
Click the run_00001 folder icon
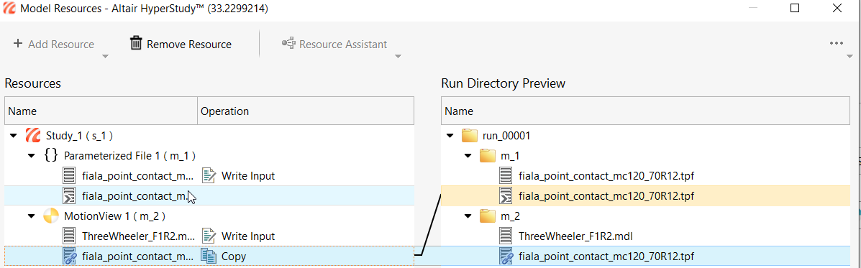tap(468, 135)
